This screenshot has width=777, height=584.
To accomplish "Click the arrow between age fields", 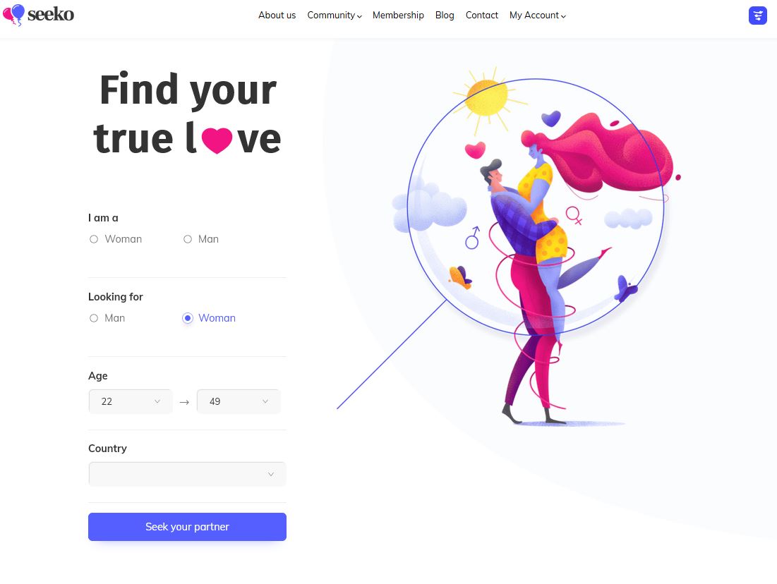I will coord(184,402).
